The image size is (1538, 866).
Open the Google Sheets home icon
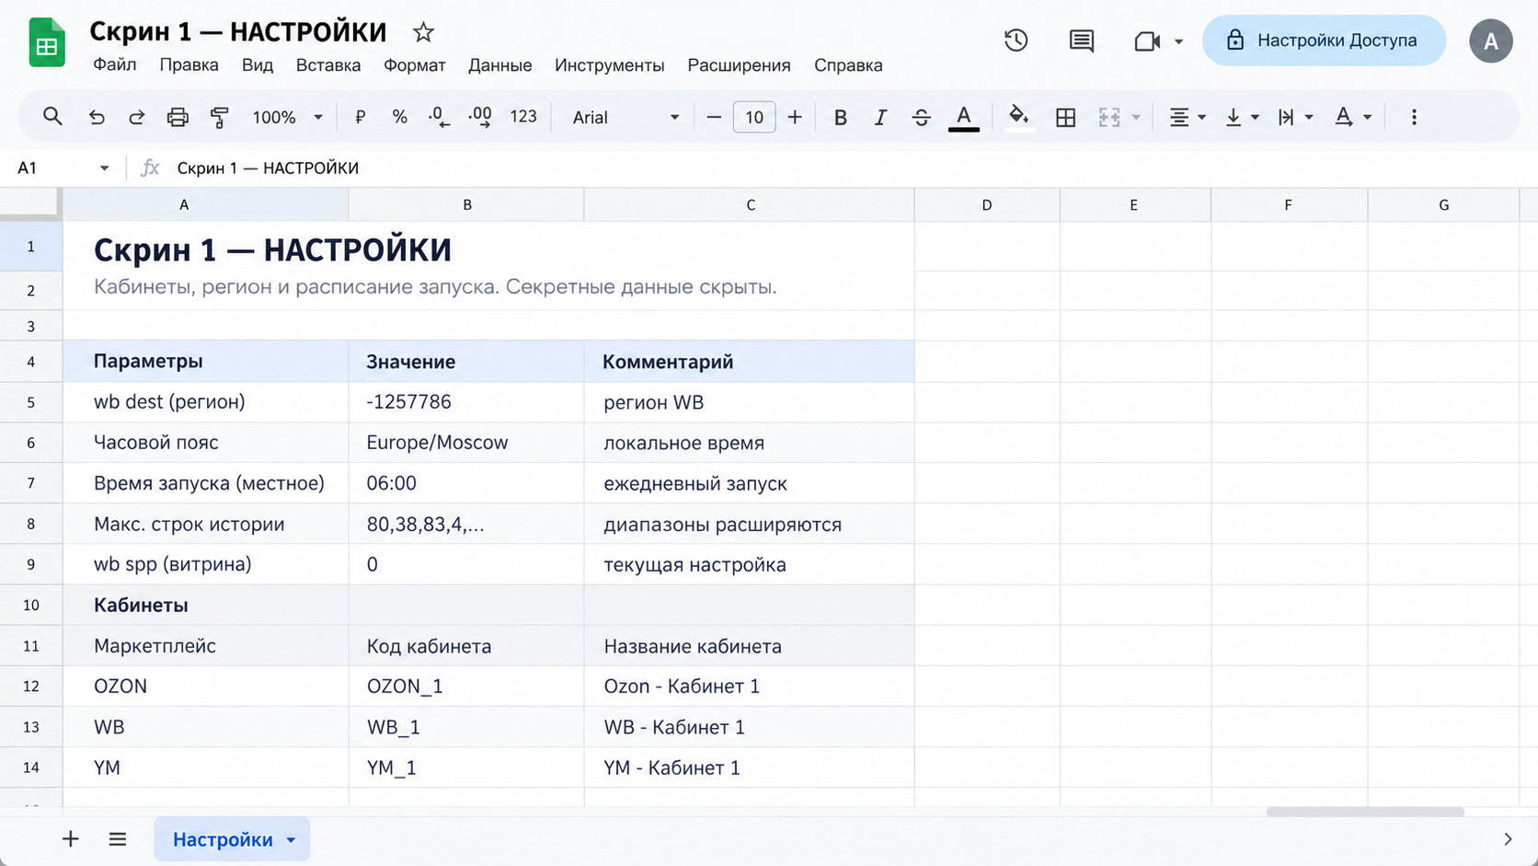click(47, 43)
